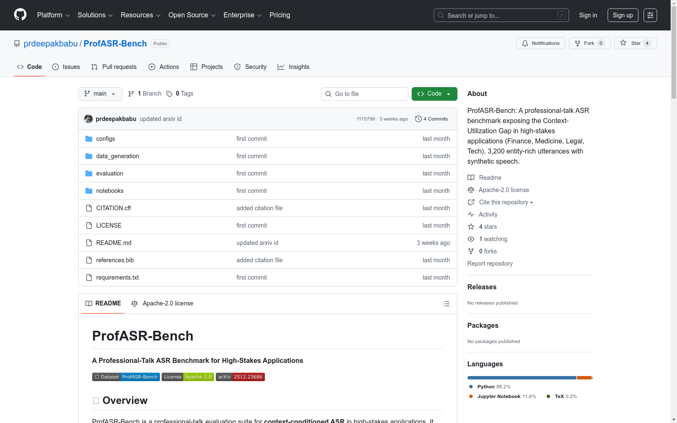Expand the Solutions dropdown
677x423 pixels.
pos(95,15)
